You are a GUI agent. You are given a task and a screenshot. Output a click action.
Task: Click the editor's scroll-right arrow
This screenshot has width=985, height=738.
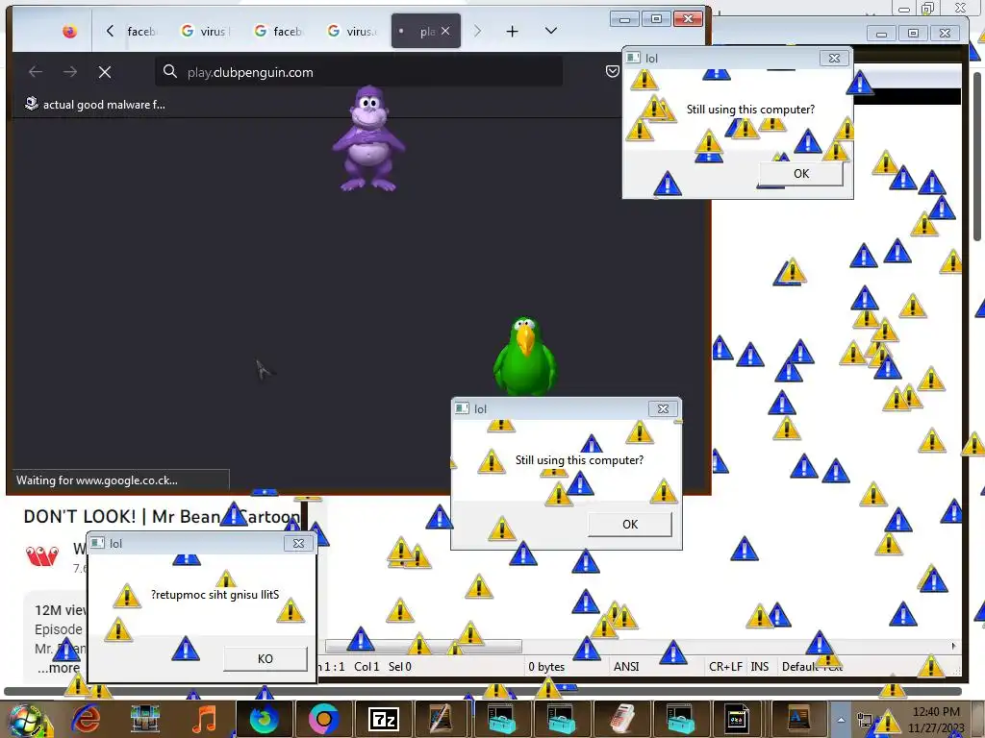pyautogui.click(x=953, y=646)
